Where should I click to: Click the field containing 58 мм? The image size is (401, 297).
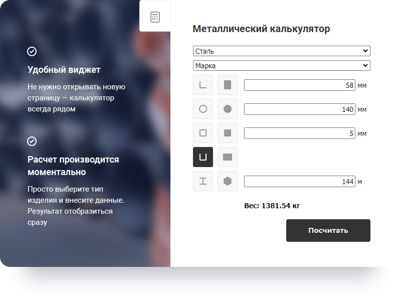299,85
